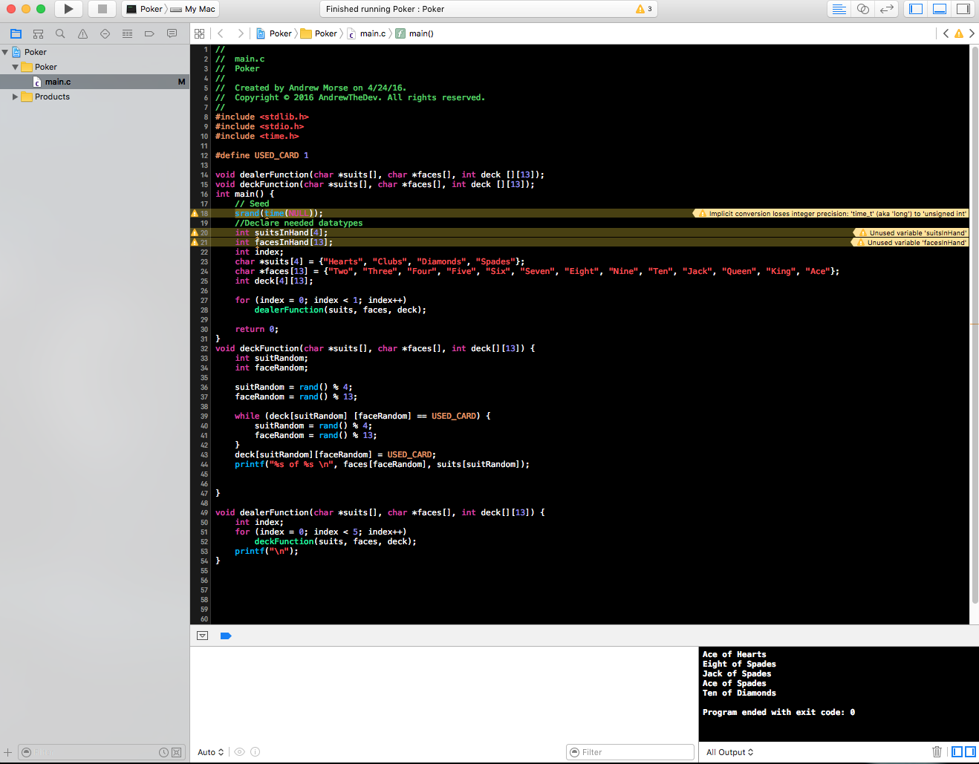Select main.c in the project navigator
Viewport: 979px width, 764px height.
[x=57, y=82]
